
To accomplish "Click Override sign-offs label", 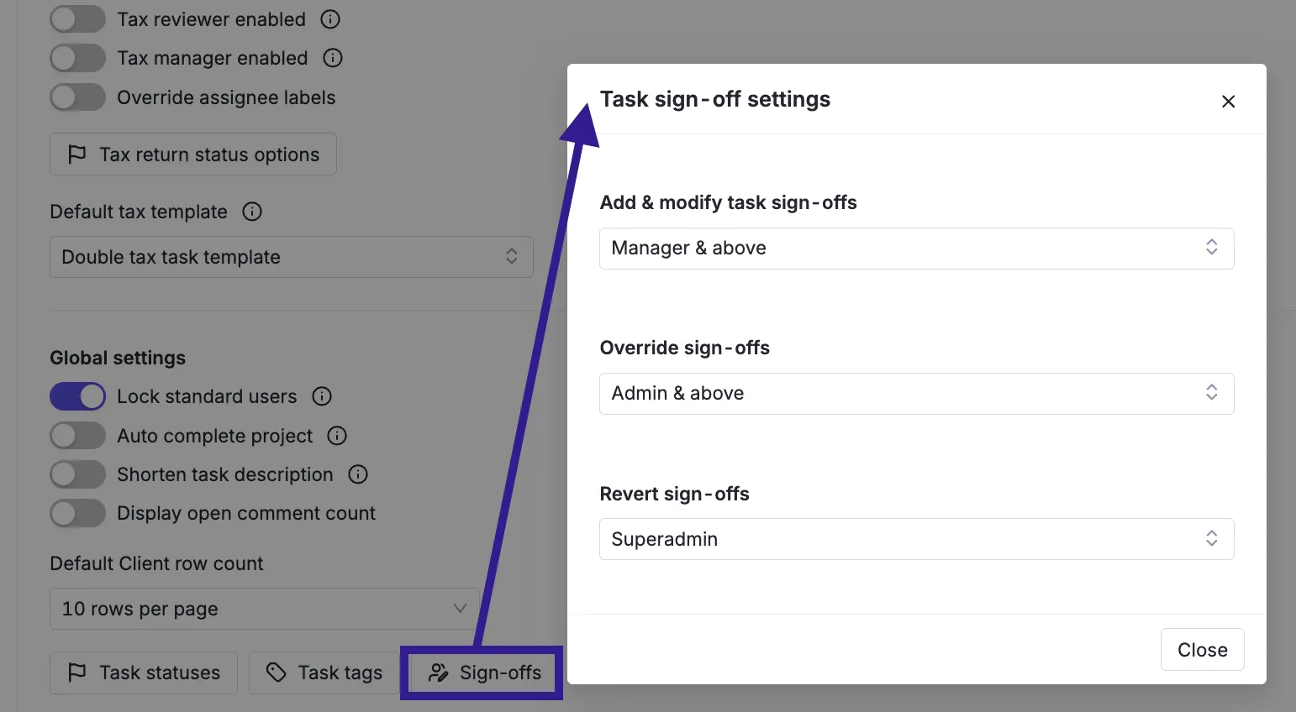I will click(x=684, y=348).
